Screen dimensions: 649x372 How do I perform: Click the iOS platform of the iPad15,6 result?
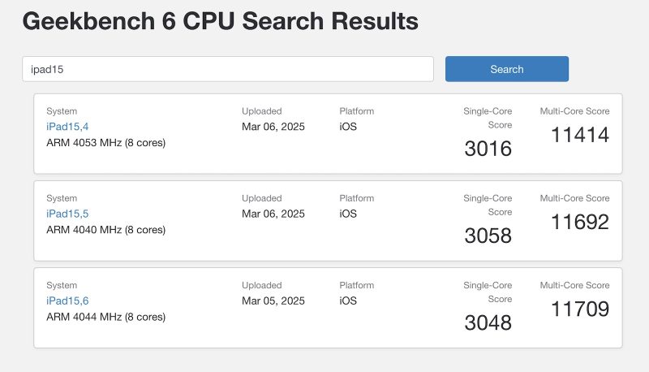[x=348, y=301]
